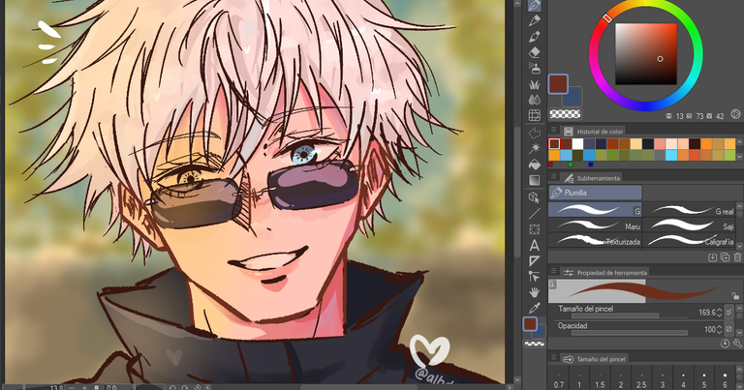Select the Airbrush spray tool
Viewport: 744px width, 390px height.
click(535, 69)
